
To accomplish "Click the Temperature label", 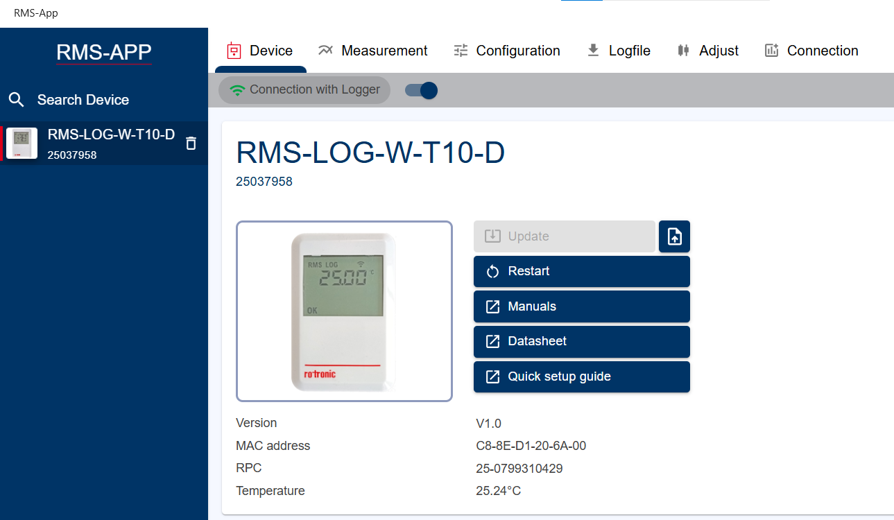I will pyautogui.click(x=270, y=491).
